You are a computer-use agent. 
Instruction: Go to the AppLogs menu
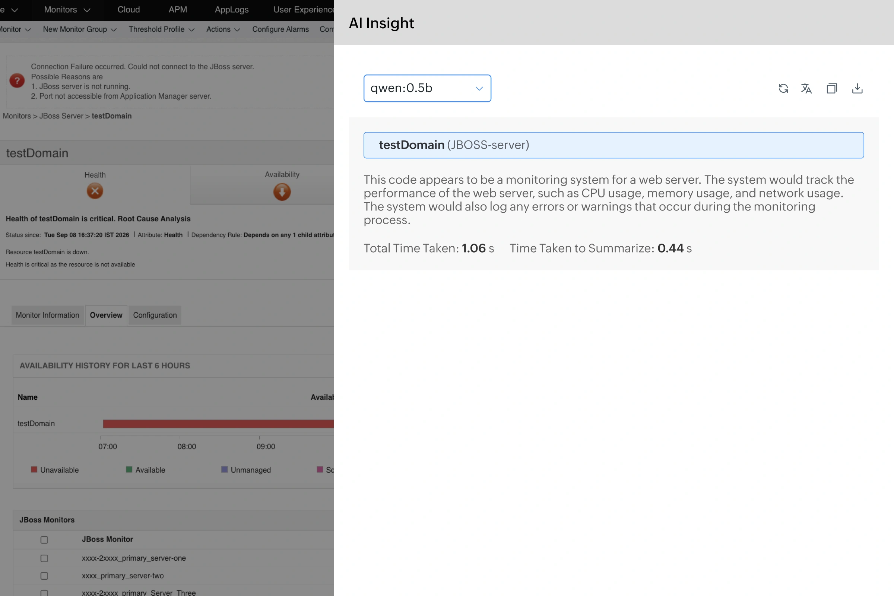point(231,10)
